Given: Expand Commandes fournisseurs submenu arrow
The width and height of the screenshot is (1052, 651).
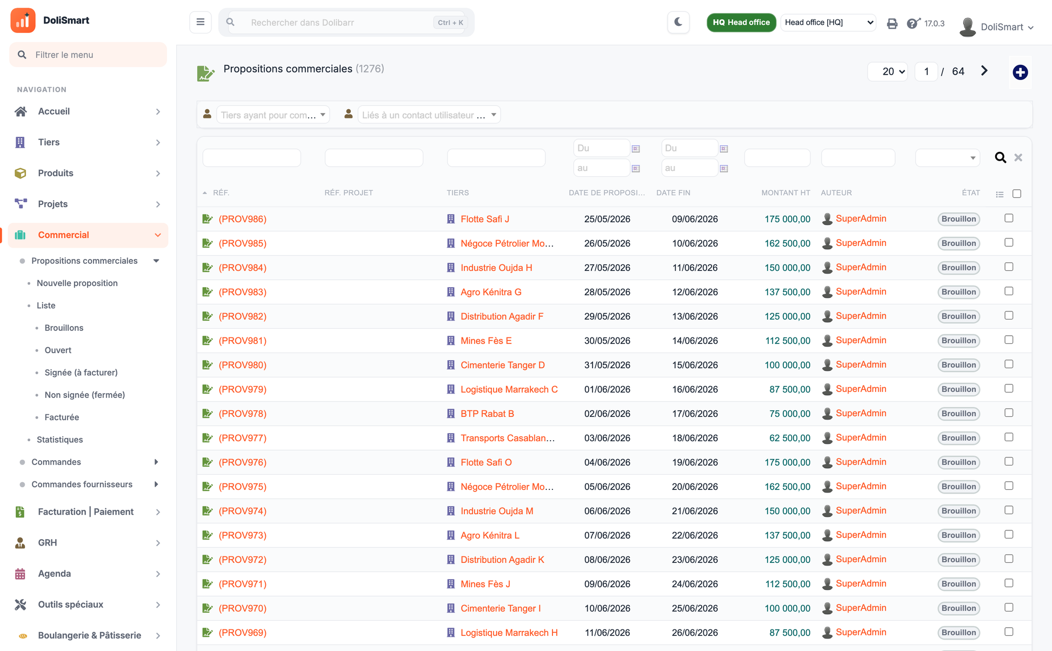Looking at the screenshot, I should [156, 484].
